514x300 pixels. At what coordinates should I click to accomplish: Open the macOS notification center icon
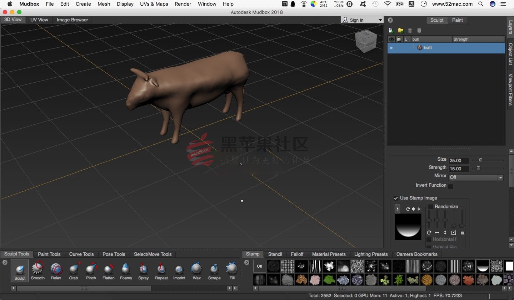click(503, 4)
